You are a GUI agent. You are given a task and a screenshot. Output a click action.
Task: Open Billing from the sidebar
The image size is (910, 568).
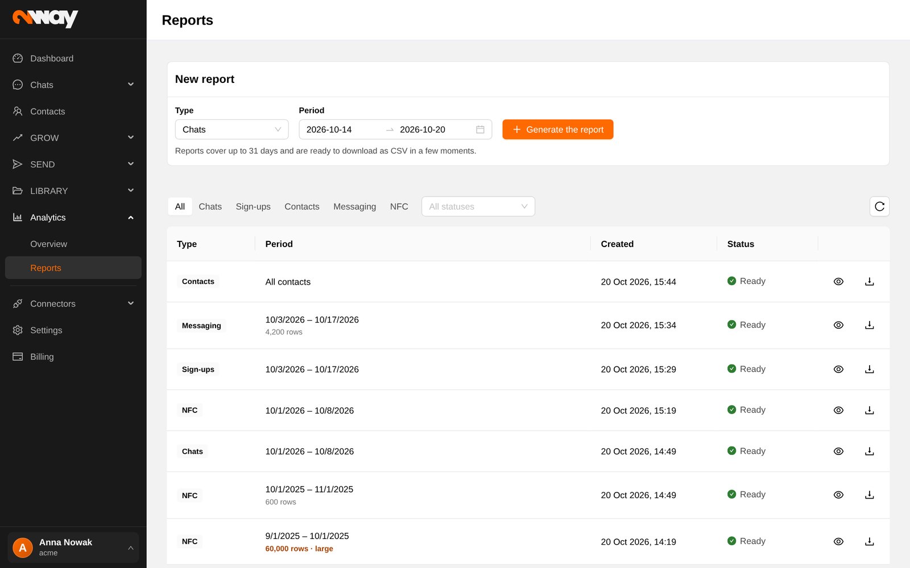pos(73,357)
